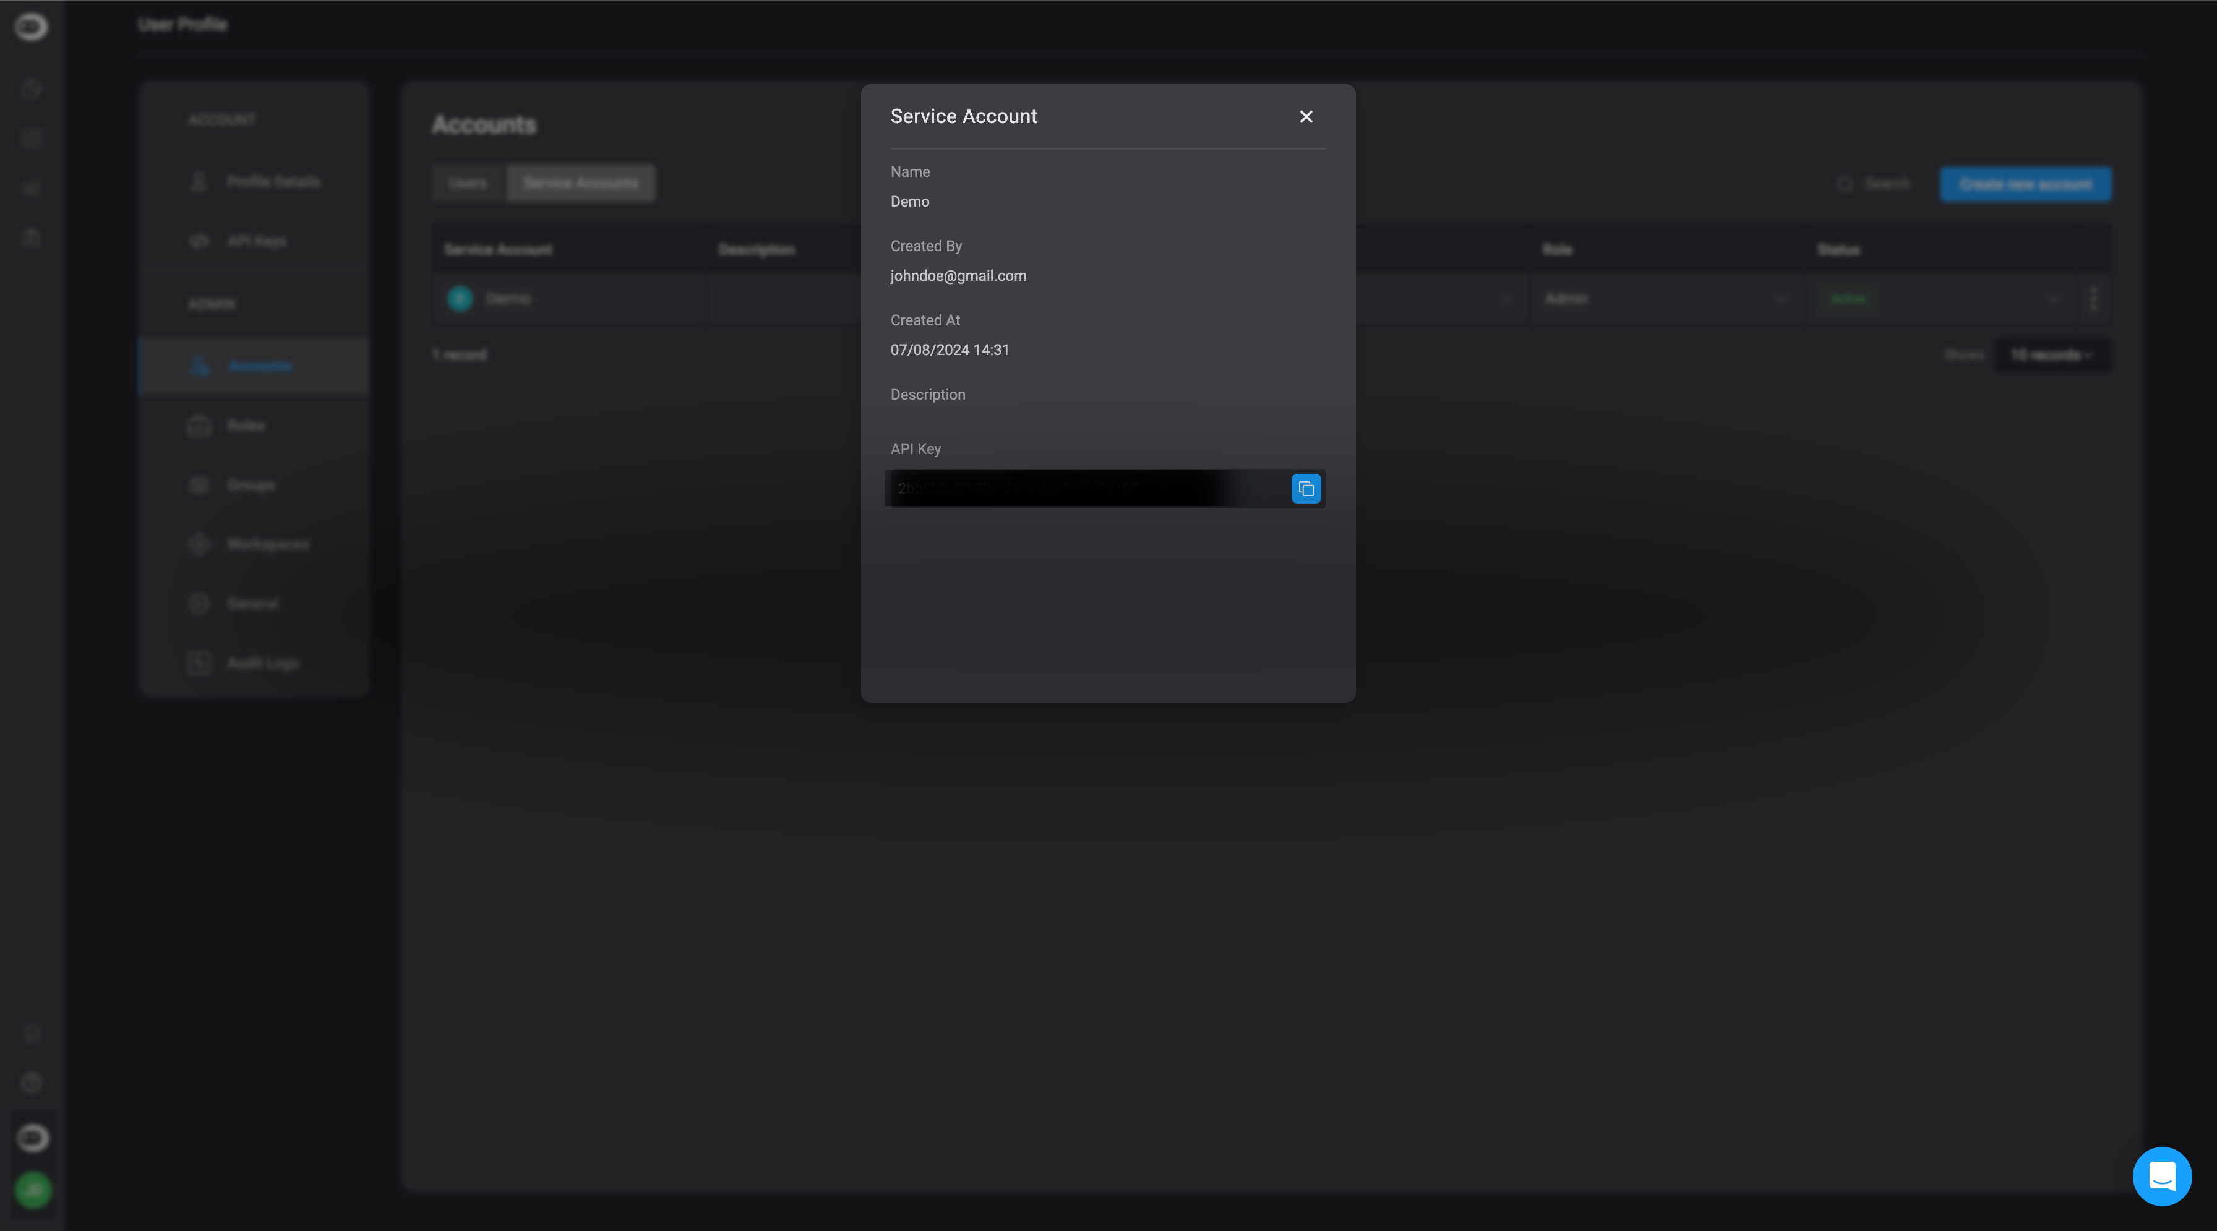Viewport: 2217px width, 1231px height.
Task: Select the Service Accounts tab
Action: tap(581, 183)
